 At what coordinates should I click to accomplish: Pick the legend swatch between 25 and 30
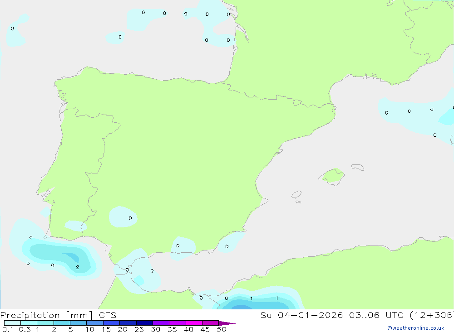pos(144,323)
